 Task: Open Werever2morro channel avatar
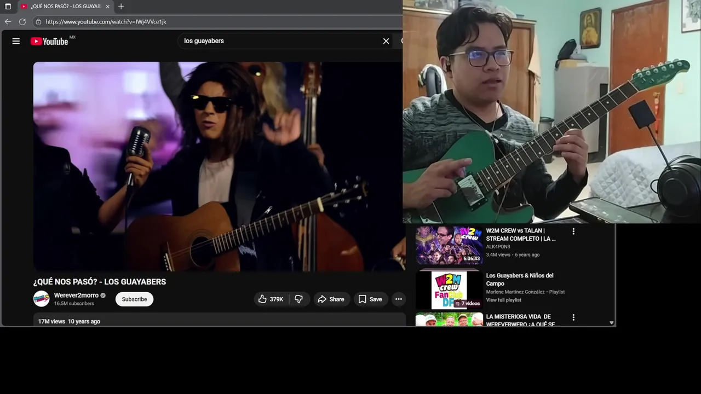(42, 299)
